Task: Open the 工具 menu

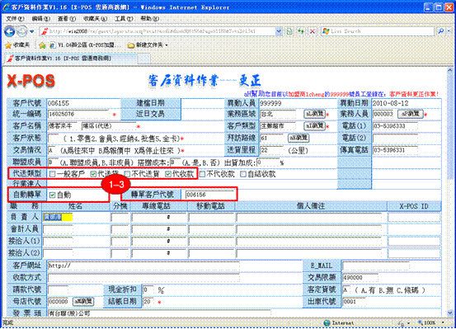Action: pyautogui.click(x=124, y=19)
